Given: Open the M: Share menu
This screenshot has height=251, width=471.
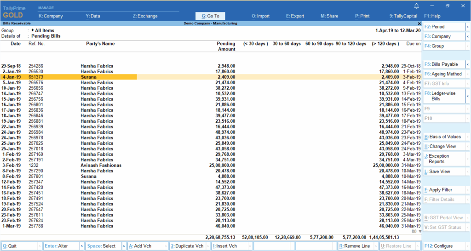Looking at the screenshot, I should 329,16.
